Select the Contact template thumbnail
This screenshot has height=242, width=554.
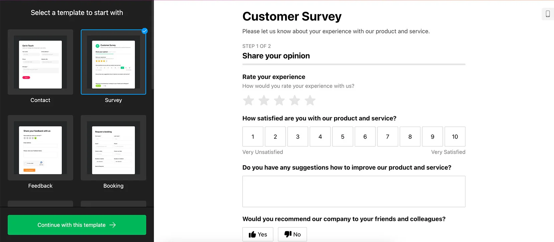point(40,62)
